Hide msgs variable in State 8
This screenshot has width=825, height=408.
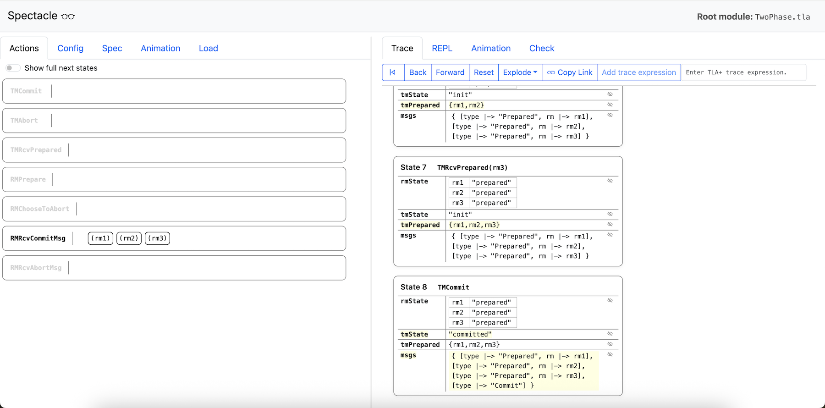click(x=610, y=354)
